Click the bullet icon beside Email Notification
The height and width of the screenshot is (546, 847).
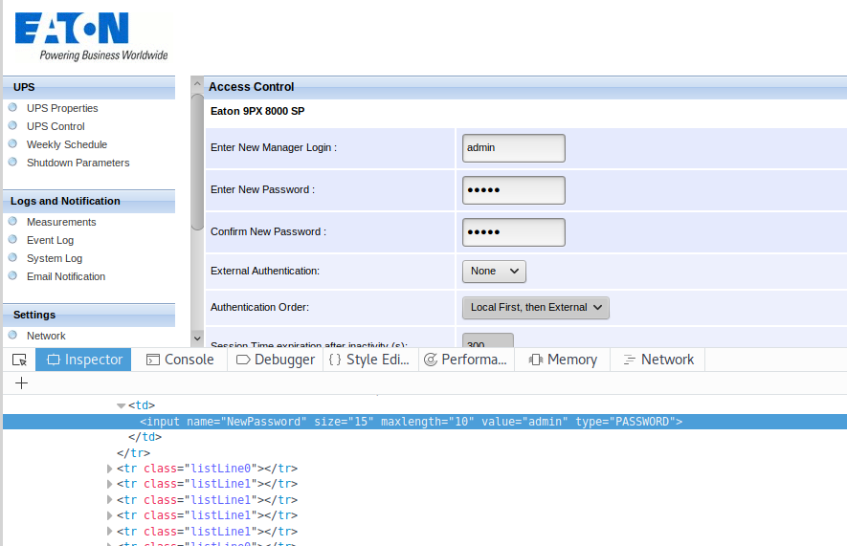pyautogui.click(x=13, y=275)
